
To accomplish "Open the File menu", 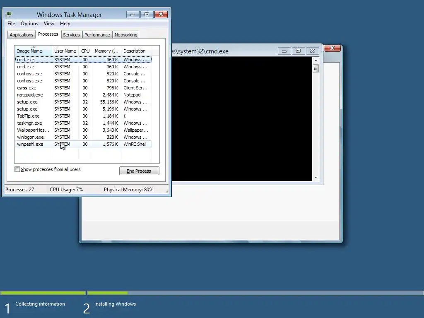I will coord(11,24).
